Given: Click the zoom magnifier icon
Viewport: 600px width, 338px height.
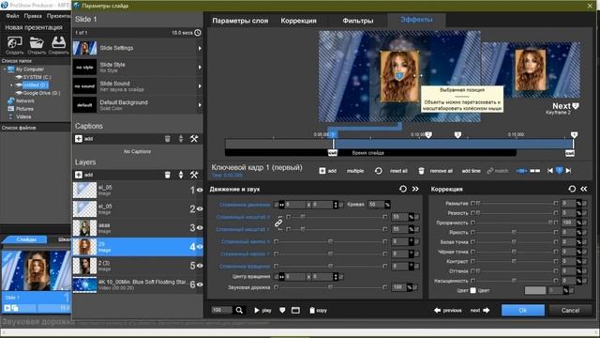Looking at the screenshot, I should tap(239, 310).
